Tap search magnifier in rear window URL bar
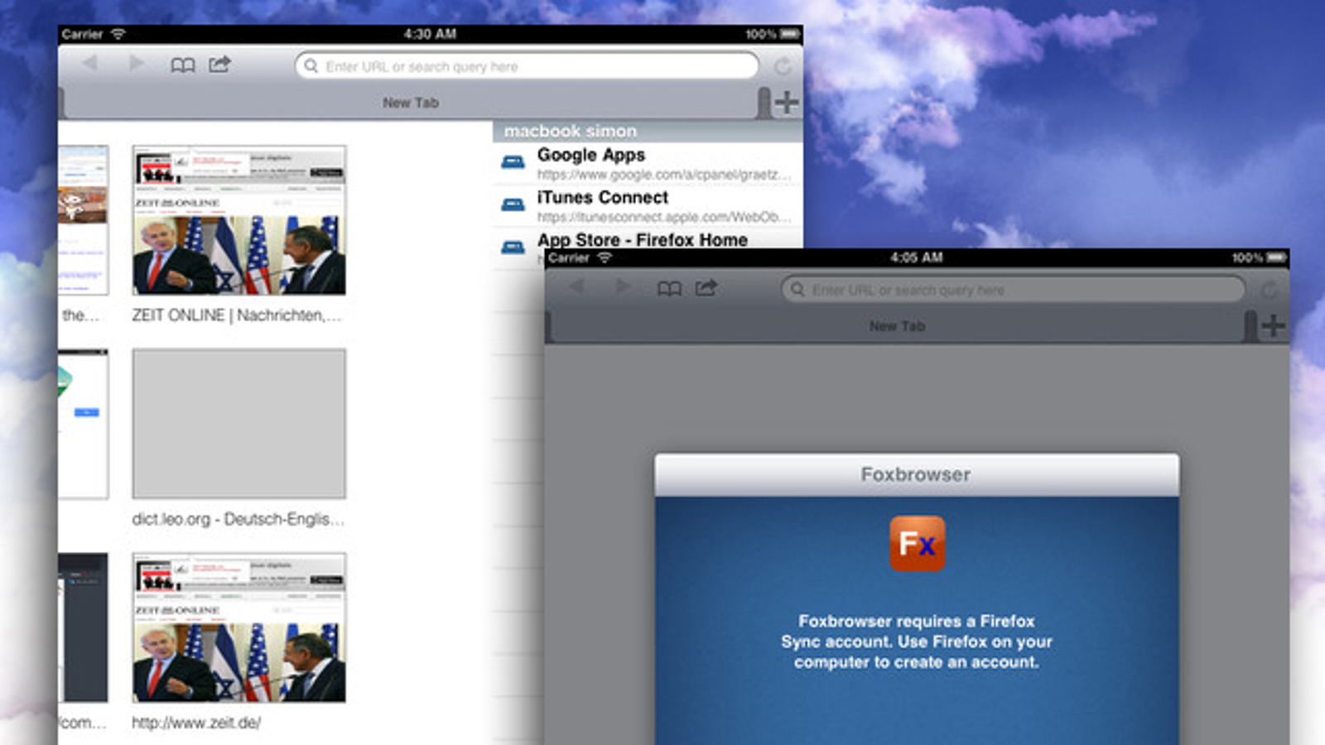Screen dimensions: 1325x745 [x=311, y=65]
